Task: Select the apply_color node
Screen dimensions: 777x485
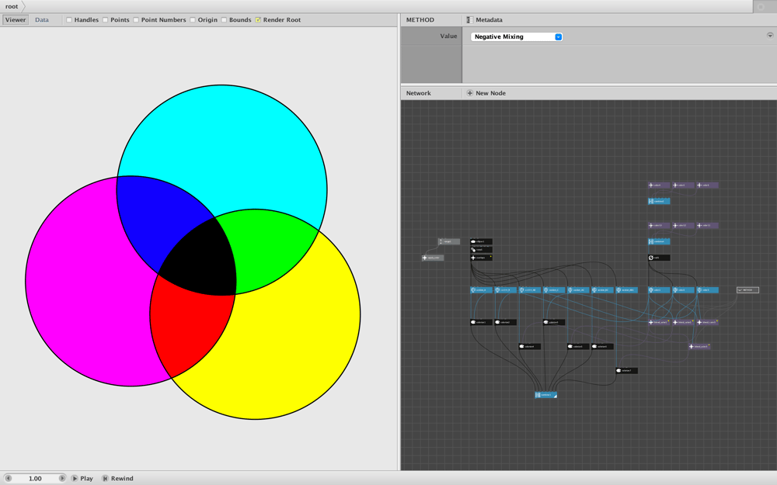Action: pyautogui.click(x=433, y=258)
